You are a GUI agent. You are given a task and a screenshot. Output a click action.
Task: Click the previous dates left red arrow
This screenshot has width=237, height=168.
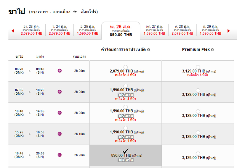pos(13,31)
